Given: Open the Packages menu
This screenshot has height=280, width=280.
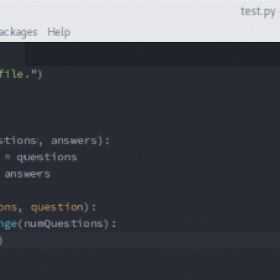Looking at the screenshot, I should tap(18, 32).
